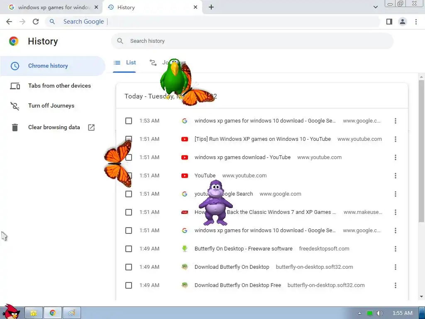The image size is (425, 319).
Task: Show hidden tray icons arrow
Action: [x=359, y=313]
